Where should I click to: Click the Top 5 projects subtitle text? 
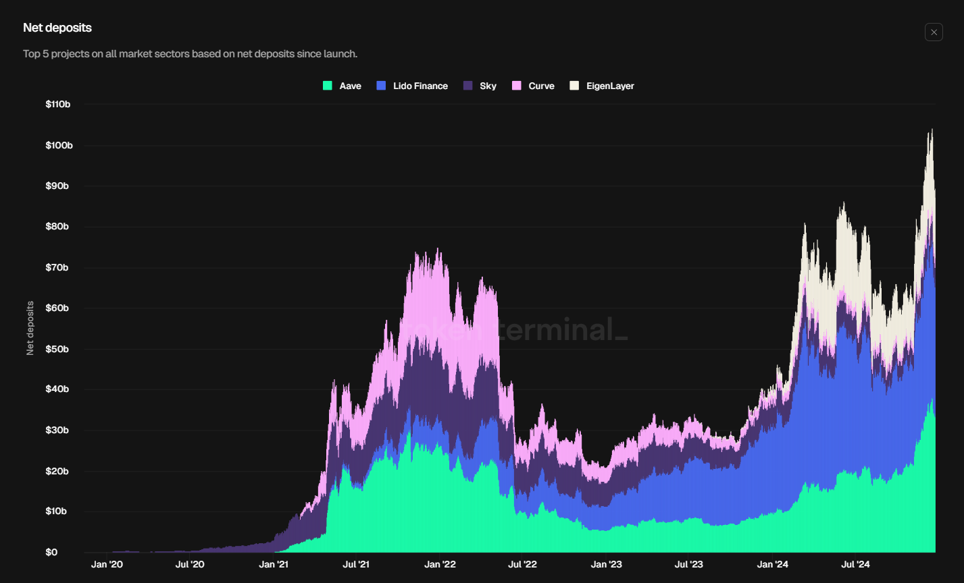[190, 53]
